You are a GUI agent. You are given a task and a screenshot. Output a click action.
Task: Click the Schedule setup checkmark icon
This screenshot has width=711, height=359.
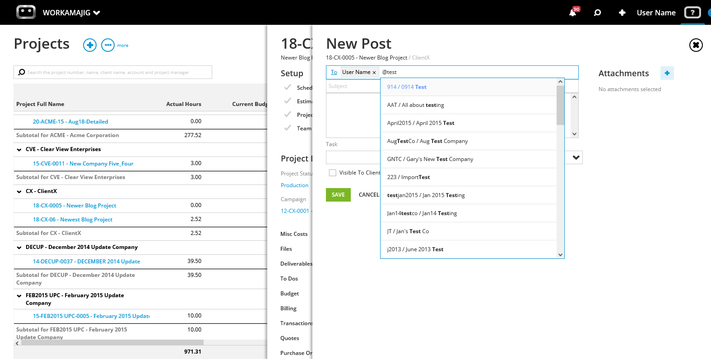click(x=288, y=87)
